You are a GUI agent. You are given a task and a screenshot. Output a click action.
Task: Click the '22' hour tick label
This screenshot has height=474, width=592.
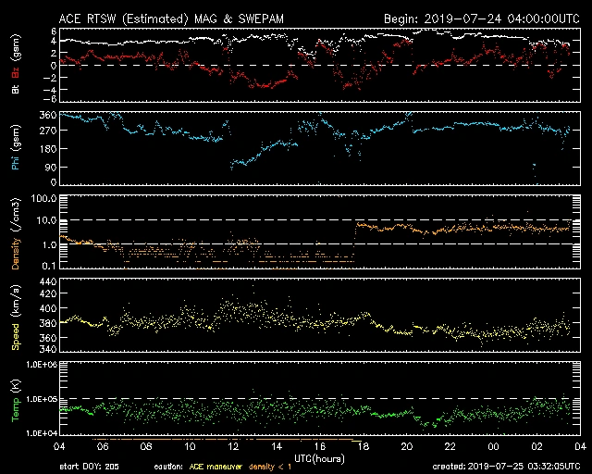coord(450,447)
